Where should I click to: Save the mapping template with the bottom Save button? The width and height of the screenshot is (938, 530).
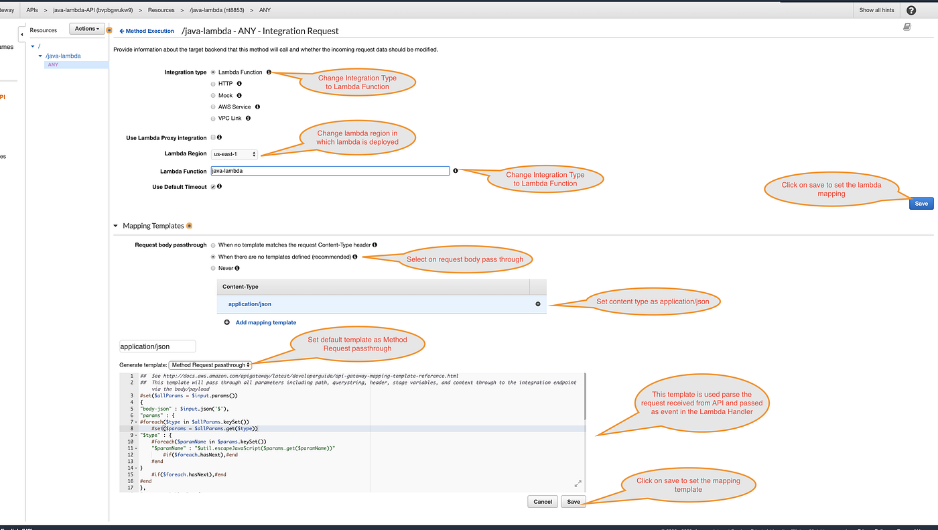coord(573,501)
